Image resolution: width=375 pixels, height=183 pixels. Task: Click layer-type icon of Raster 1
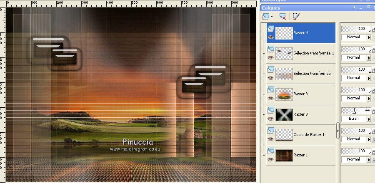tap(271, 151)
